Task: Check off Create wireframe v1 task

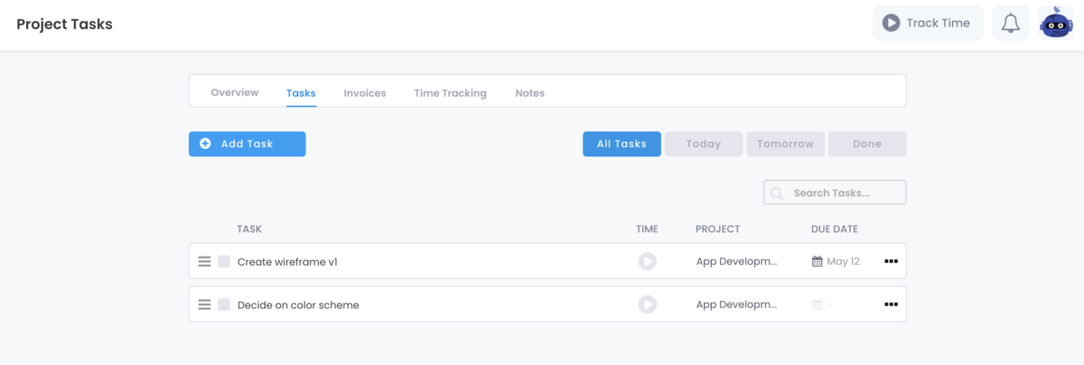Action: tap(224, 261)
